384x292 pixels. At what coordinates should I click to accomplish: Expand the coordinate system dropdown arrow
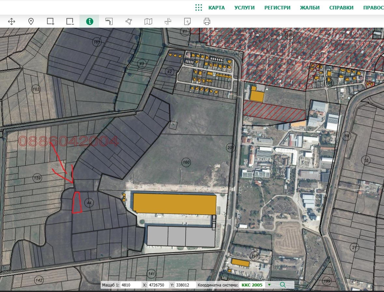pyautogui.click(x=269, y=285)
